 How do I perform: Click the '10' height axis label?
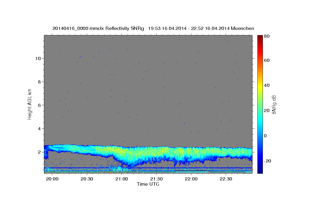[x=38, y=58]
